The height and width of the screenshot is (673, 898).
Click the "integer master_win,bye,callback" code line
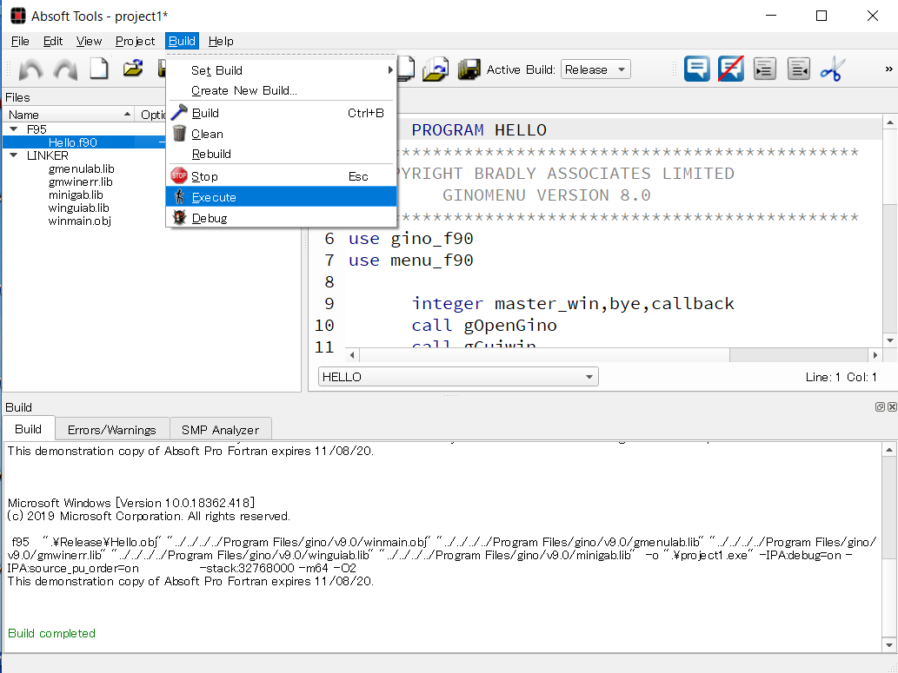(573, 304)
